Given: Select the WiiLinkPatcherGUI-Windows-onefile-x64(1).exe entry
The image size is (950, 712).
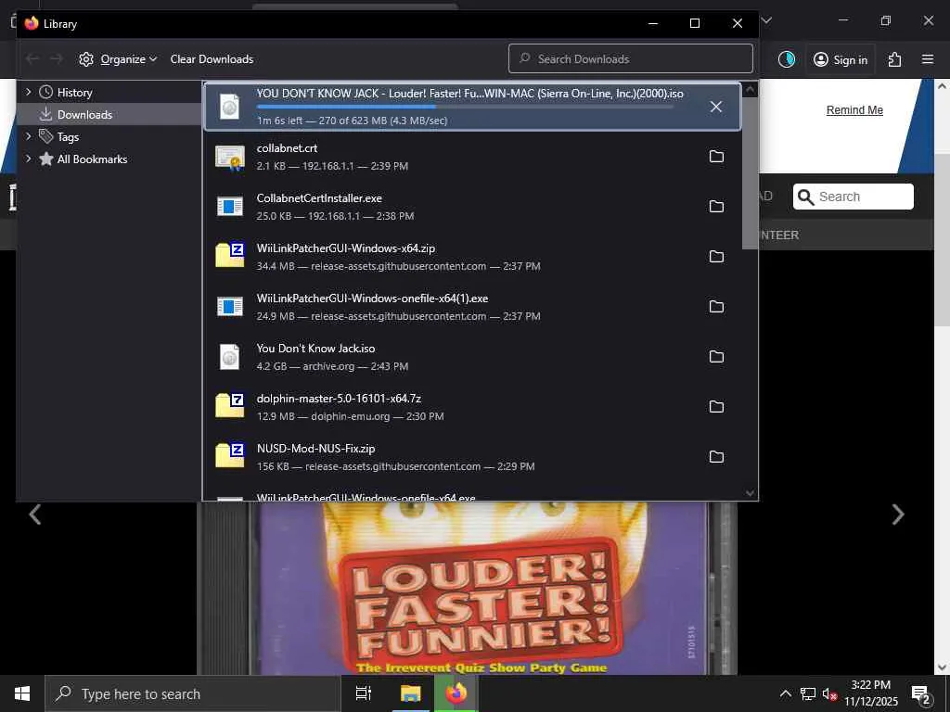Looking at the screenshot, I should click(472, 307).
